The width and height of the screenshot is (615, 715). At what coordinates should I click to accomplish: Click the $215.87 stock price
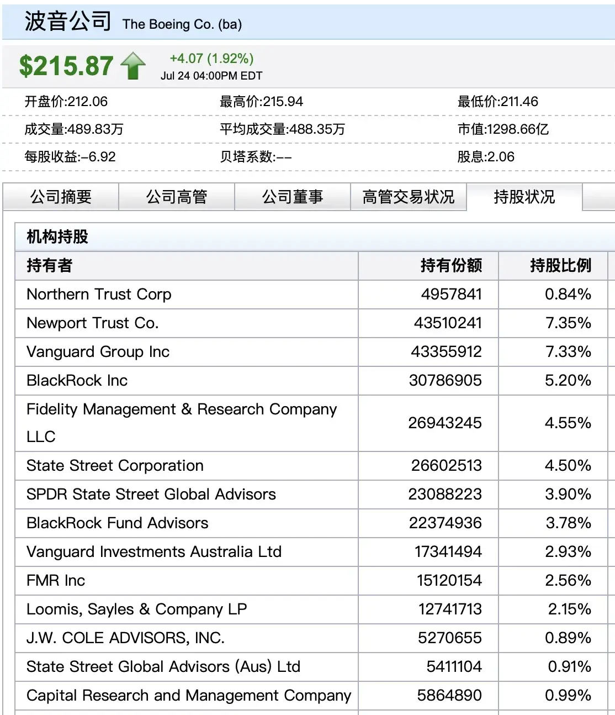tap(66, 66)
